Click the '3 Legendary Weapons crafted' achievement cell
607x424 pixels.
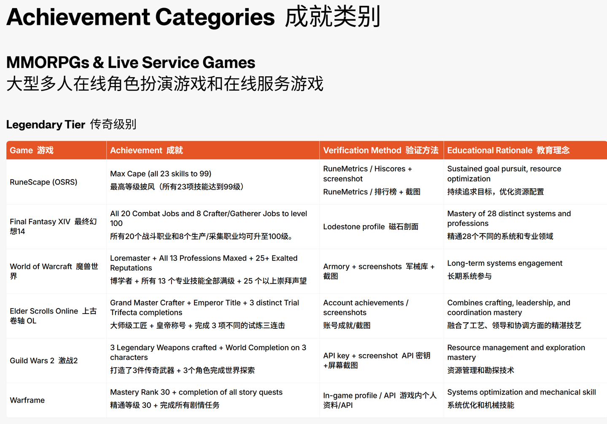coord(213,361)
